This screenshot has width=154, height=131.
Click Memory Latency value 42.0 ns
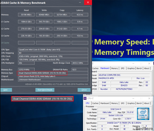(80, 15)
